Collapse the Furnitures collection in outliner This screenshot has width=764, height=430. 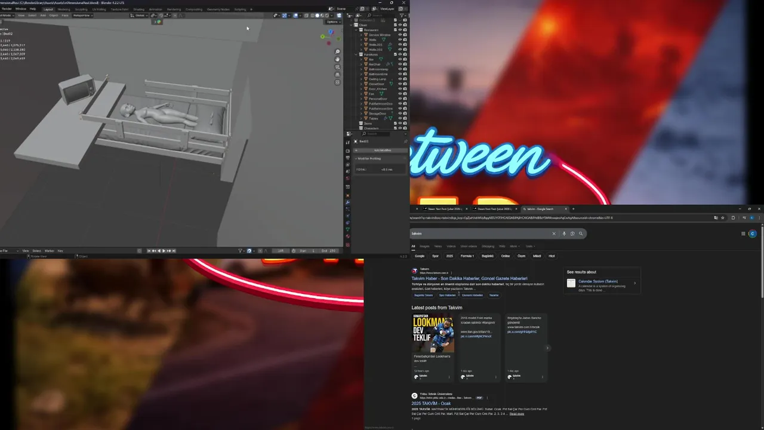point(356,54)
